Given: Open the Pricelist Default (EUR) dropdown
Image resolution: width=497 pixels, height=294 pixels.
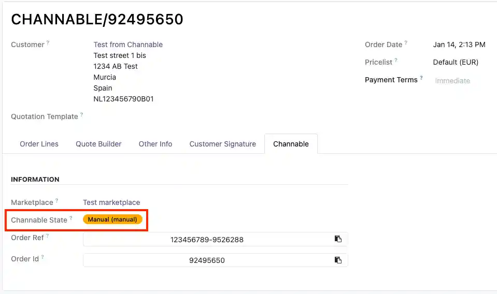Looking at the screenshot, I should tap(456, 62).
